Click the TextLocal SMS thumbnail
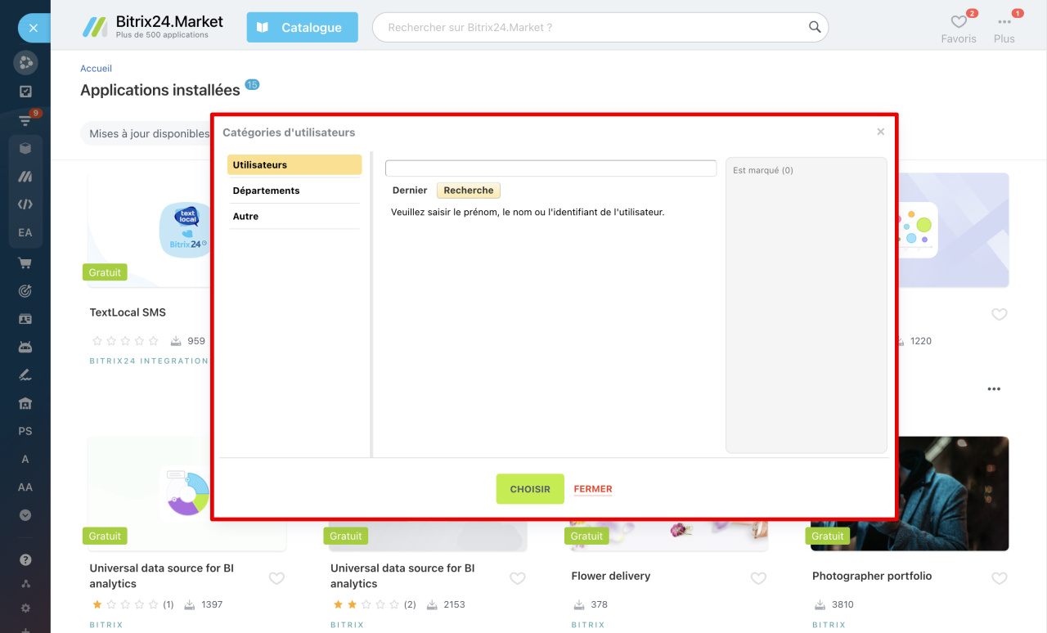Screen dimensions: 1047x633 [149, 230]
